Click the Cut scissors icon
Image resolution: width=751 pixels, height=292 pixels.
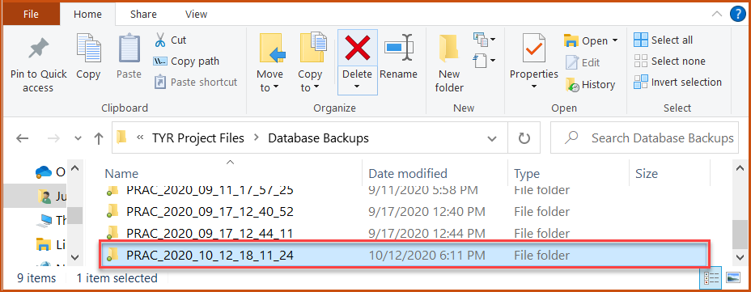coord(160,40)
